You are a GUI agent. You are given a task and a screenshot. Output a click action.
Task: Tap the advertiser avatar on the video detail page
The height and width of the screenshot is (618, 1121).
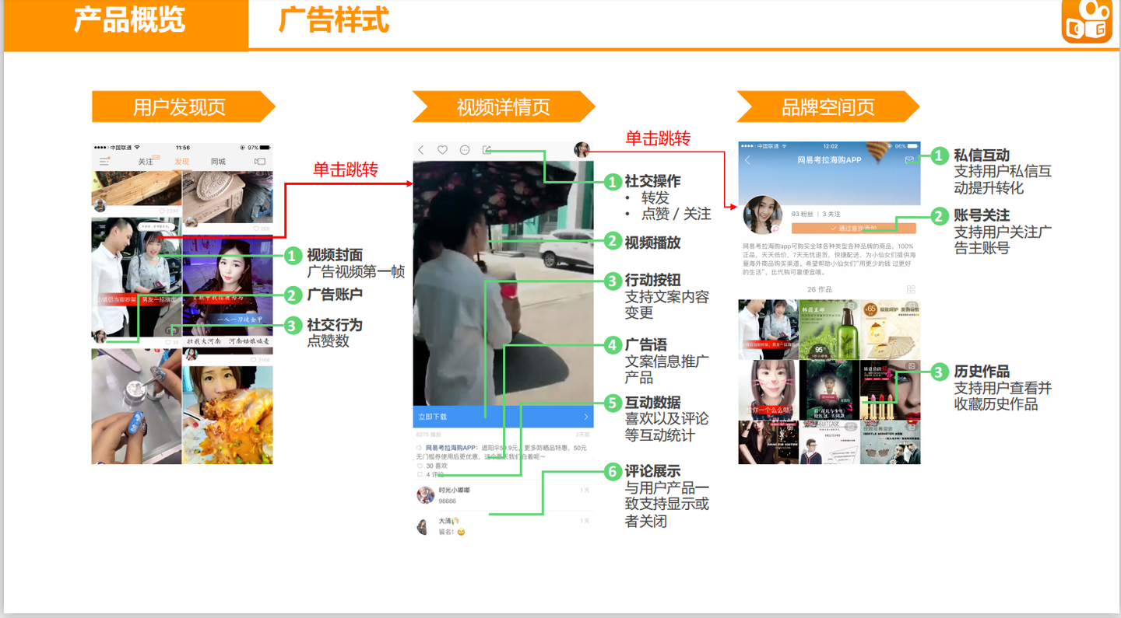[x=582, y=150]
